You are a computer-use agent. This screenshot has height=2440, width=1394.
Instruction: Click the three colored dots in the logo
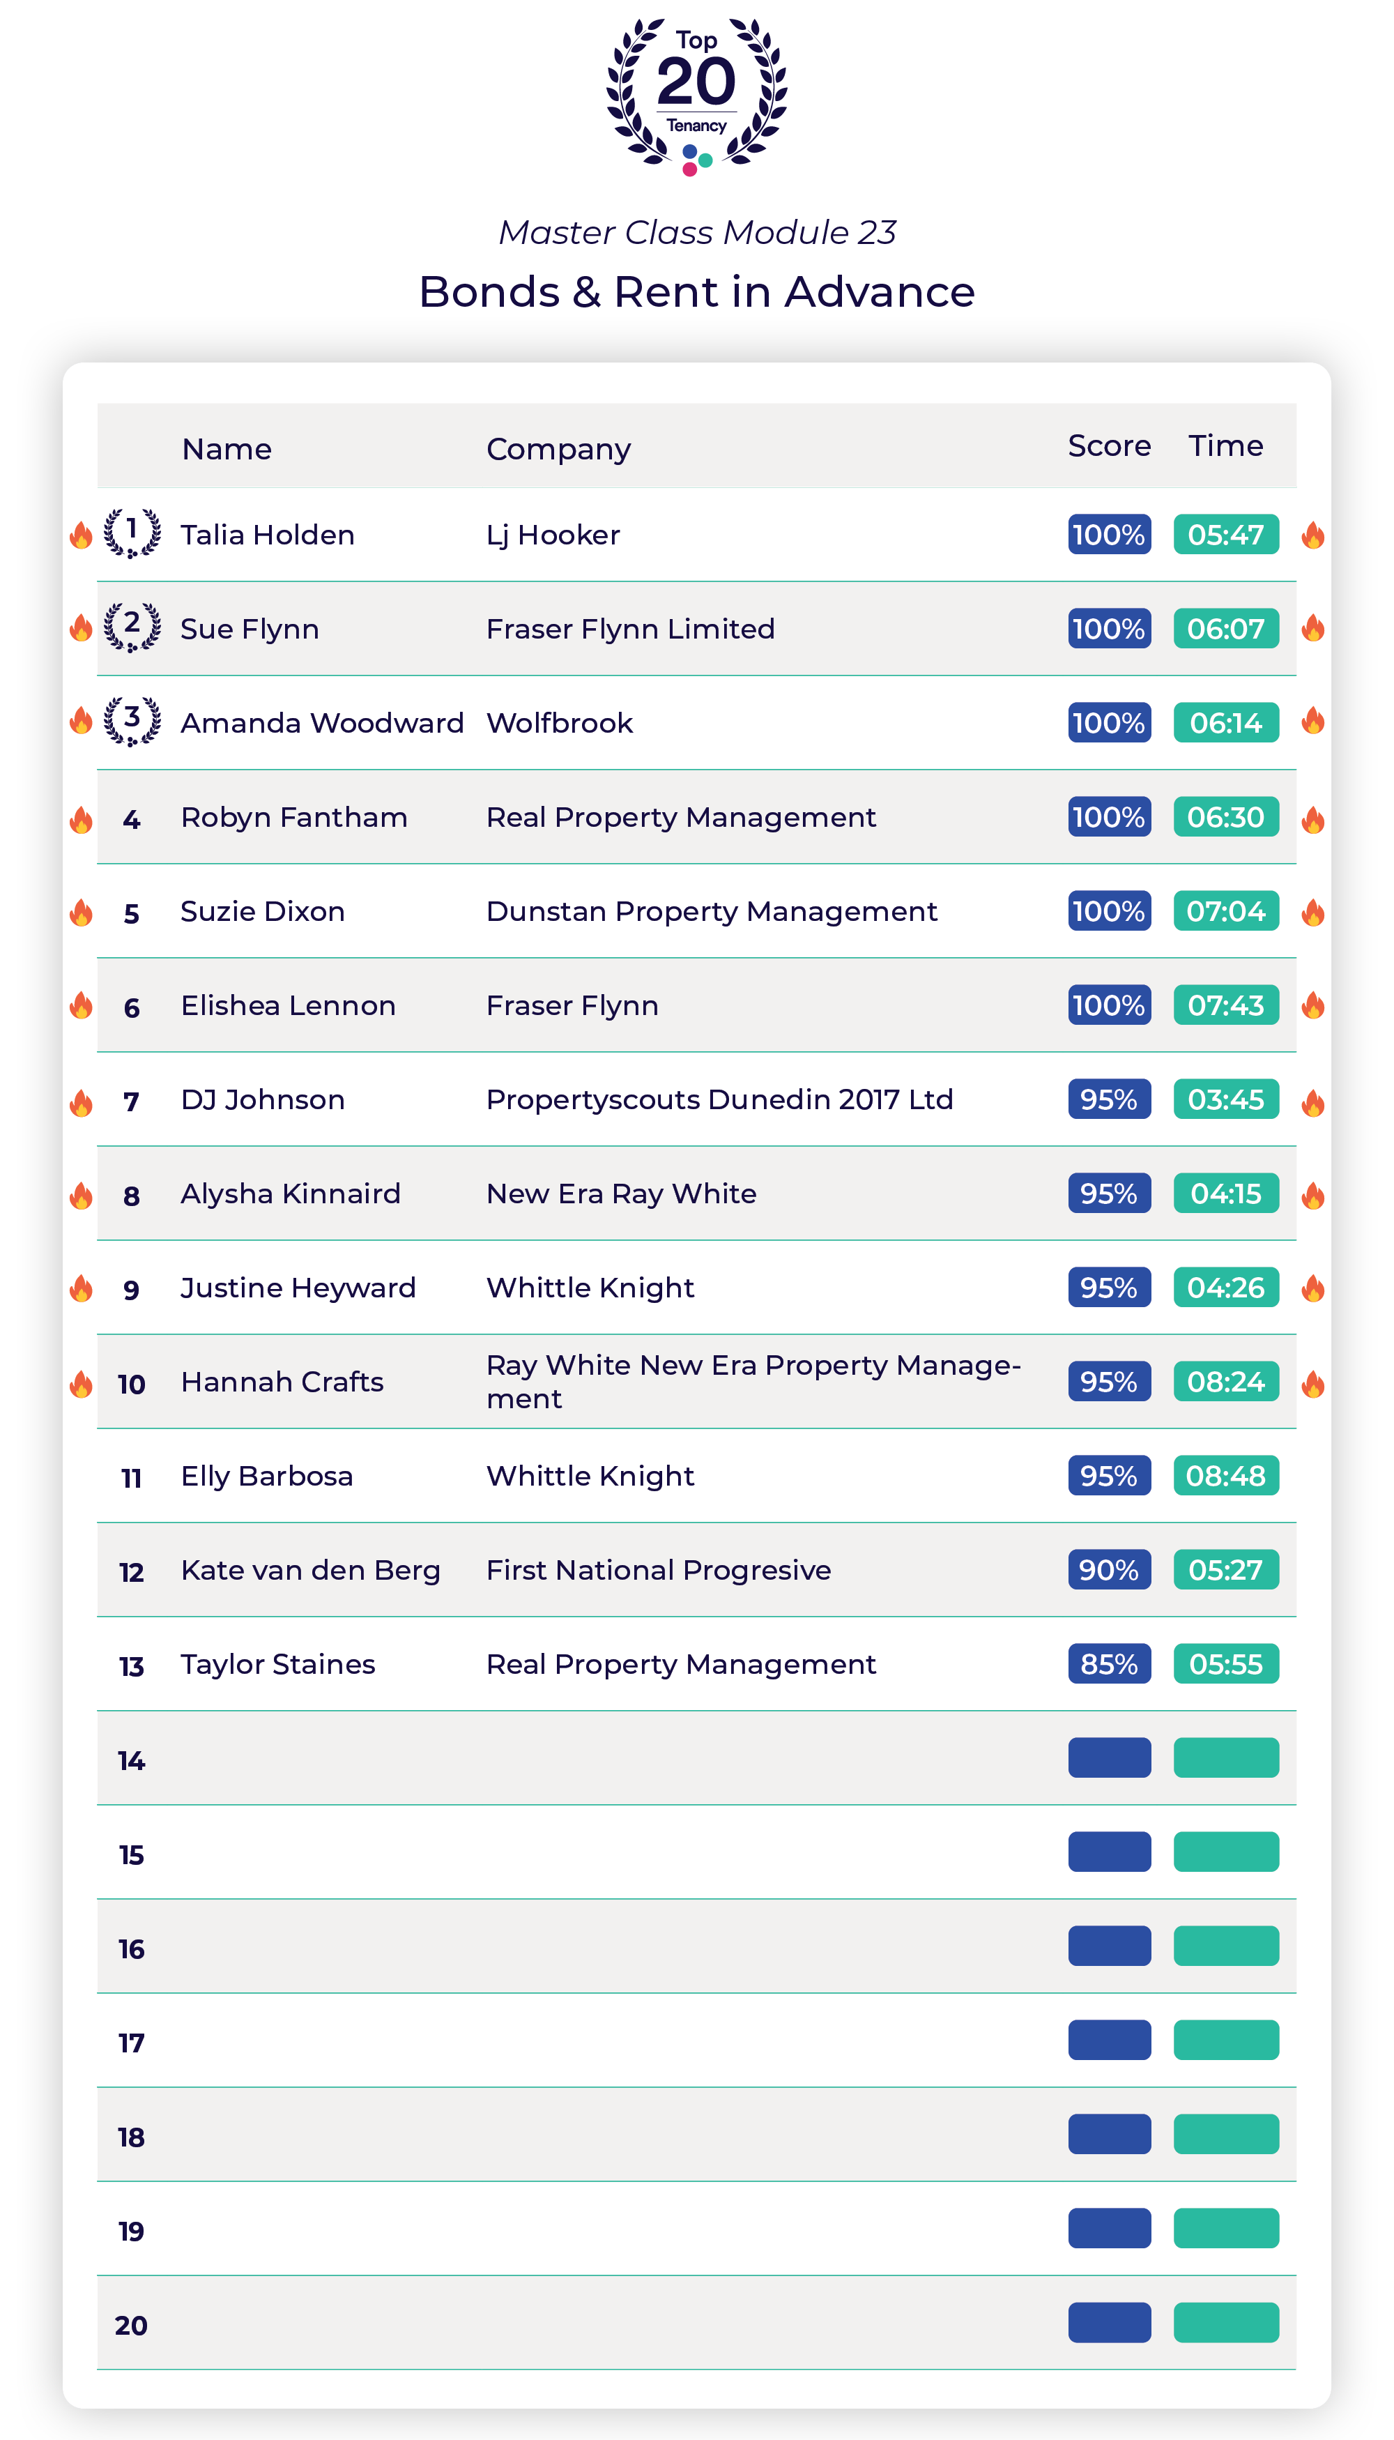(x=696, y=161)
